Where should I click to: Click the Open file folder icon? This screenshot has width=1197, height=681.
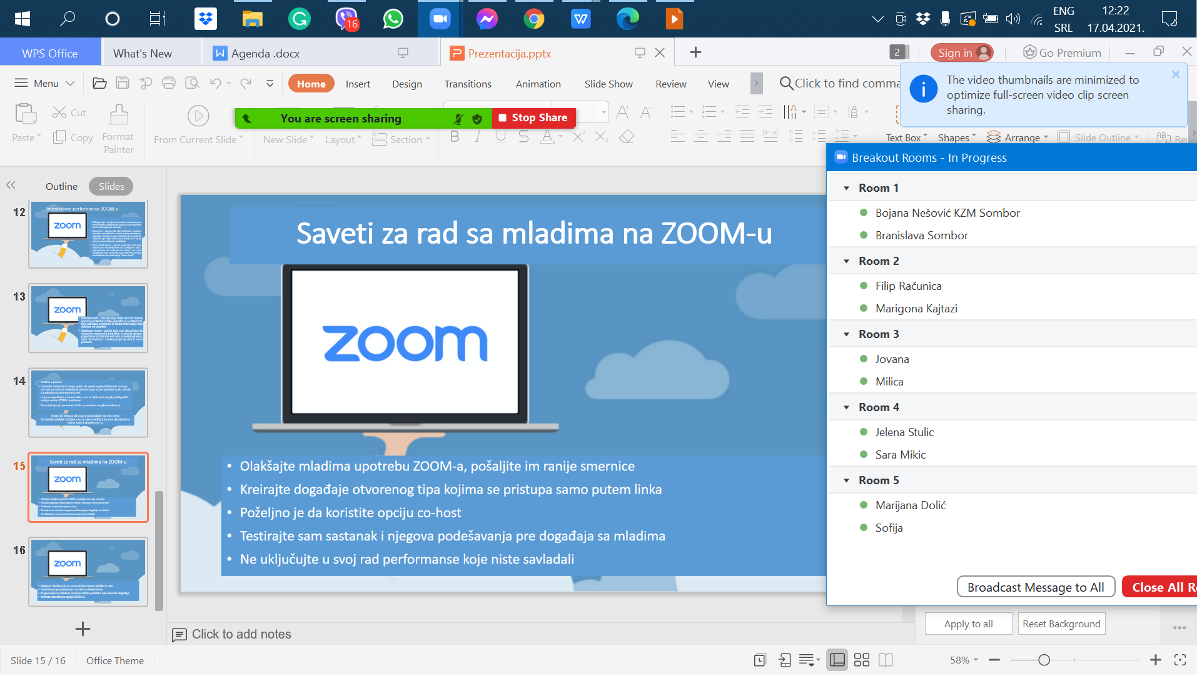99,83
